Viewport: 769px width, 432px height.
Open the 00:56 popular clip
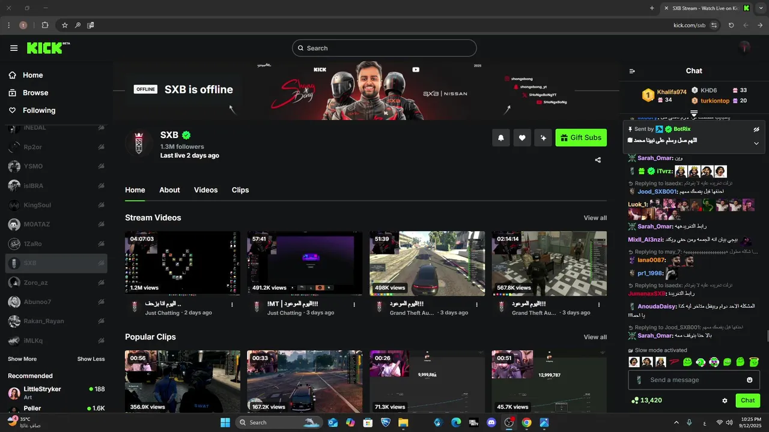[183, 382]
